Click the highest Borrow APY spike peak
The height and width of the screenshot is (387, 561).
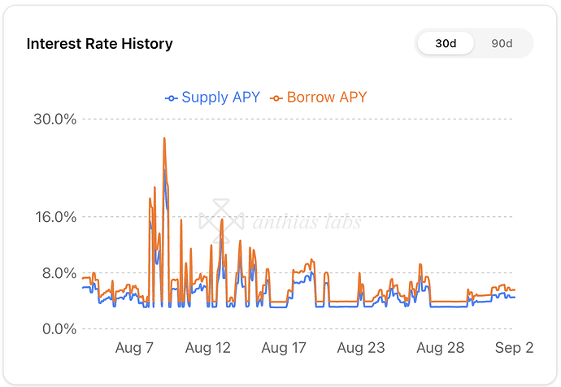tap(164, 138)
